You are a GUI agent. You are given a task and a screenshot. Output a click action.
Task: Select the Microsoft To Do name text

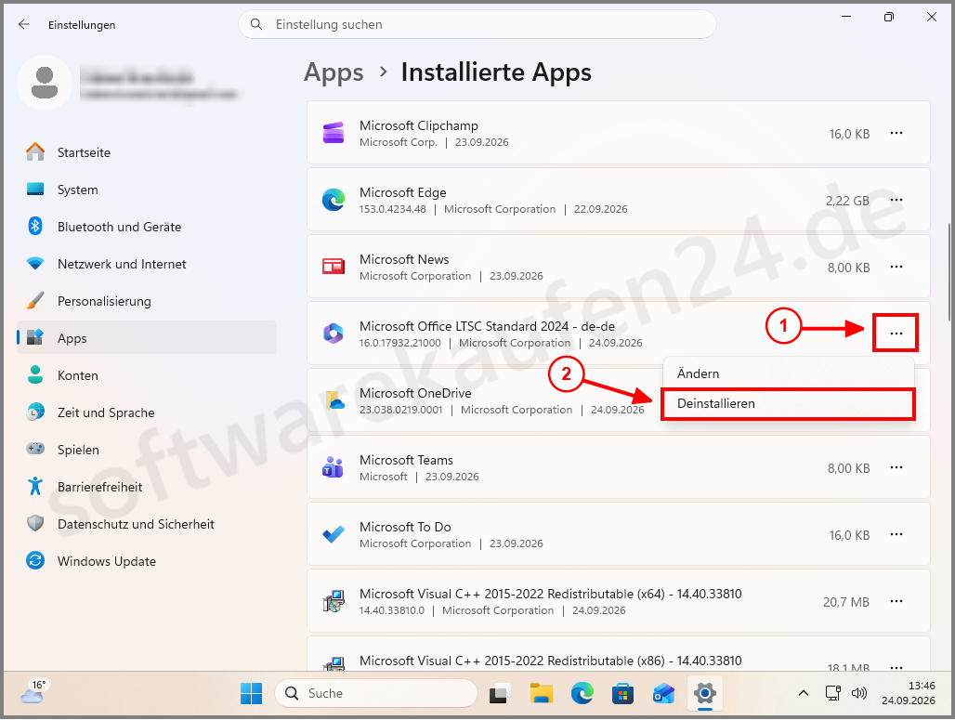pyautogui.click(x=405, y=527)
